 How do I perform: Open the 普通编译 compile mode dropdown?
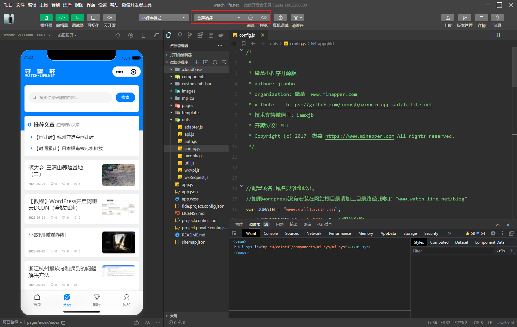pos(218,18)
